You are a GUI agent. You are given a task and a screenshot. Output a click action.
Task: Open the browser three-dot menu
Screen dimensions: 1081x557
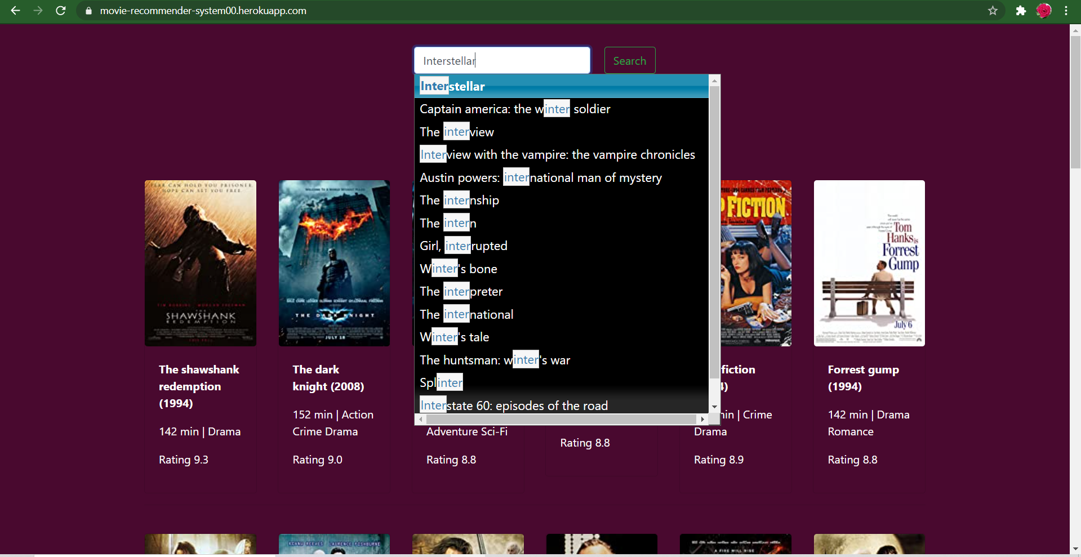pyautogui.click(x=1066, y=11)
